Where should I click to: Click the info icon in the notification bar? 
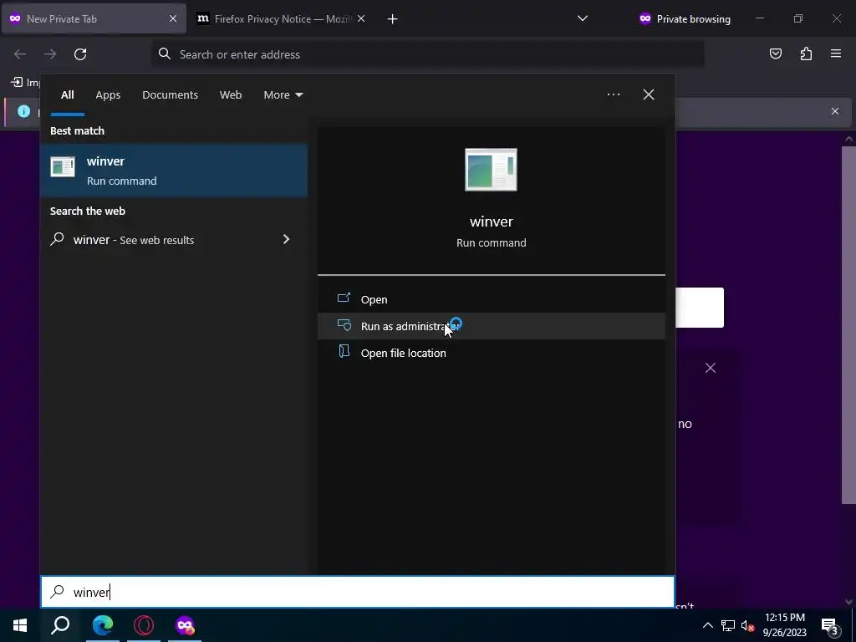click(24, 111)
